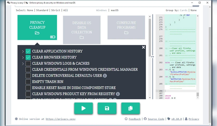Select Standard preset
The height and width of the screenshot is (126, 217).
[42, 10]
